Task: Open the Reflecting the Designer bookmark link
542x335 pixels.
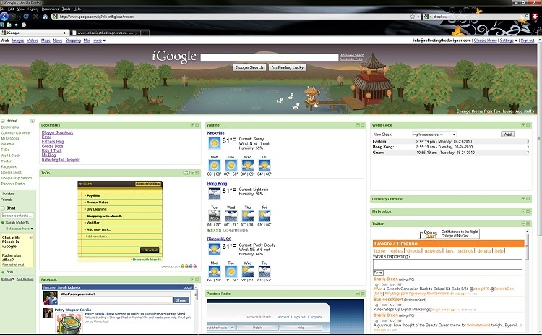Action: coord(61,160)
